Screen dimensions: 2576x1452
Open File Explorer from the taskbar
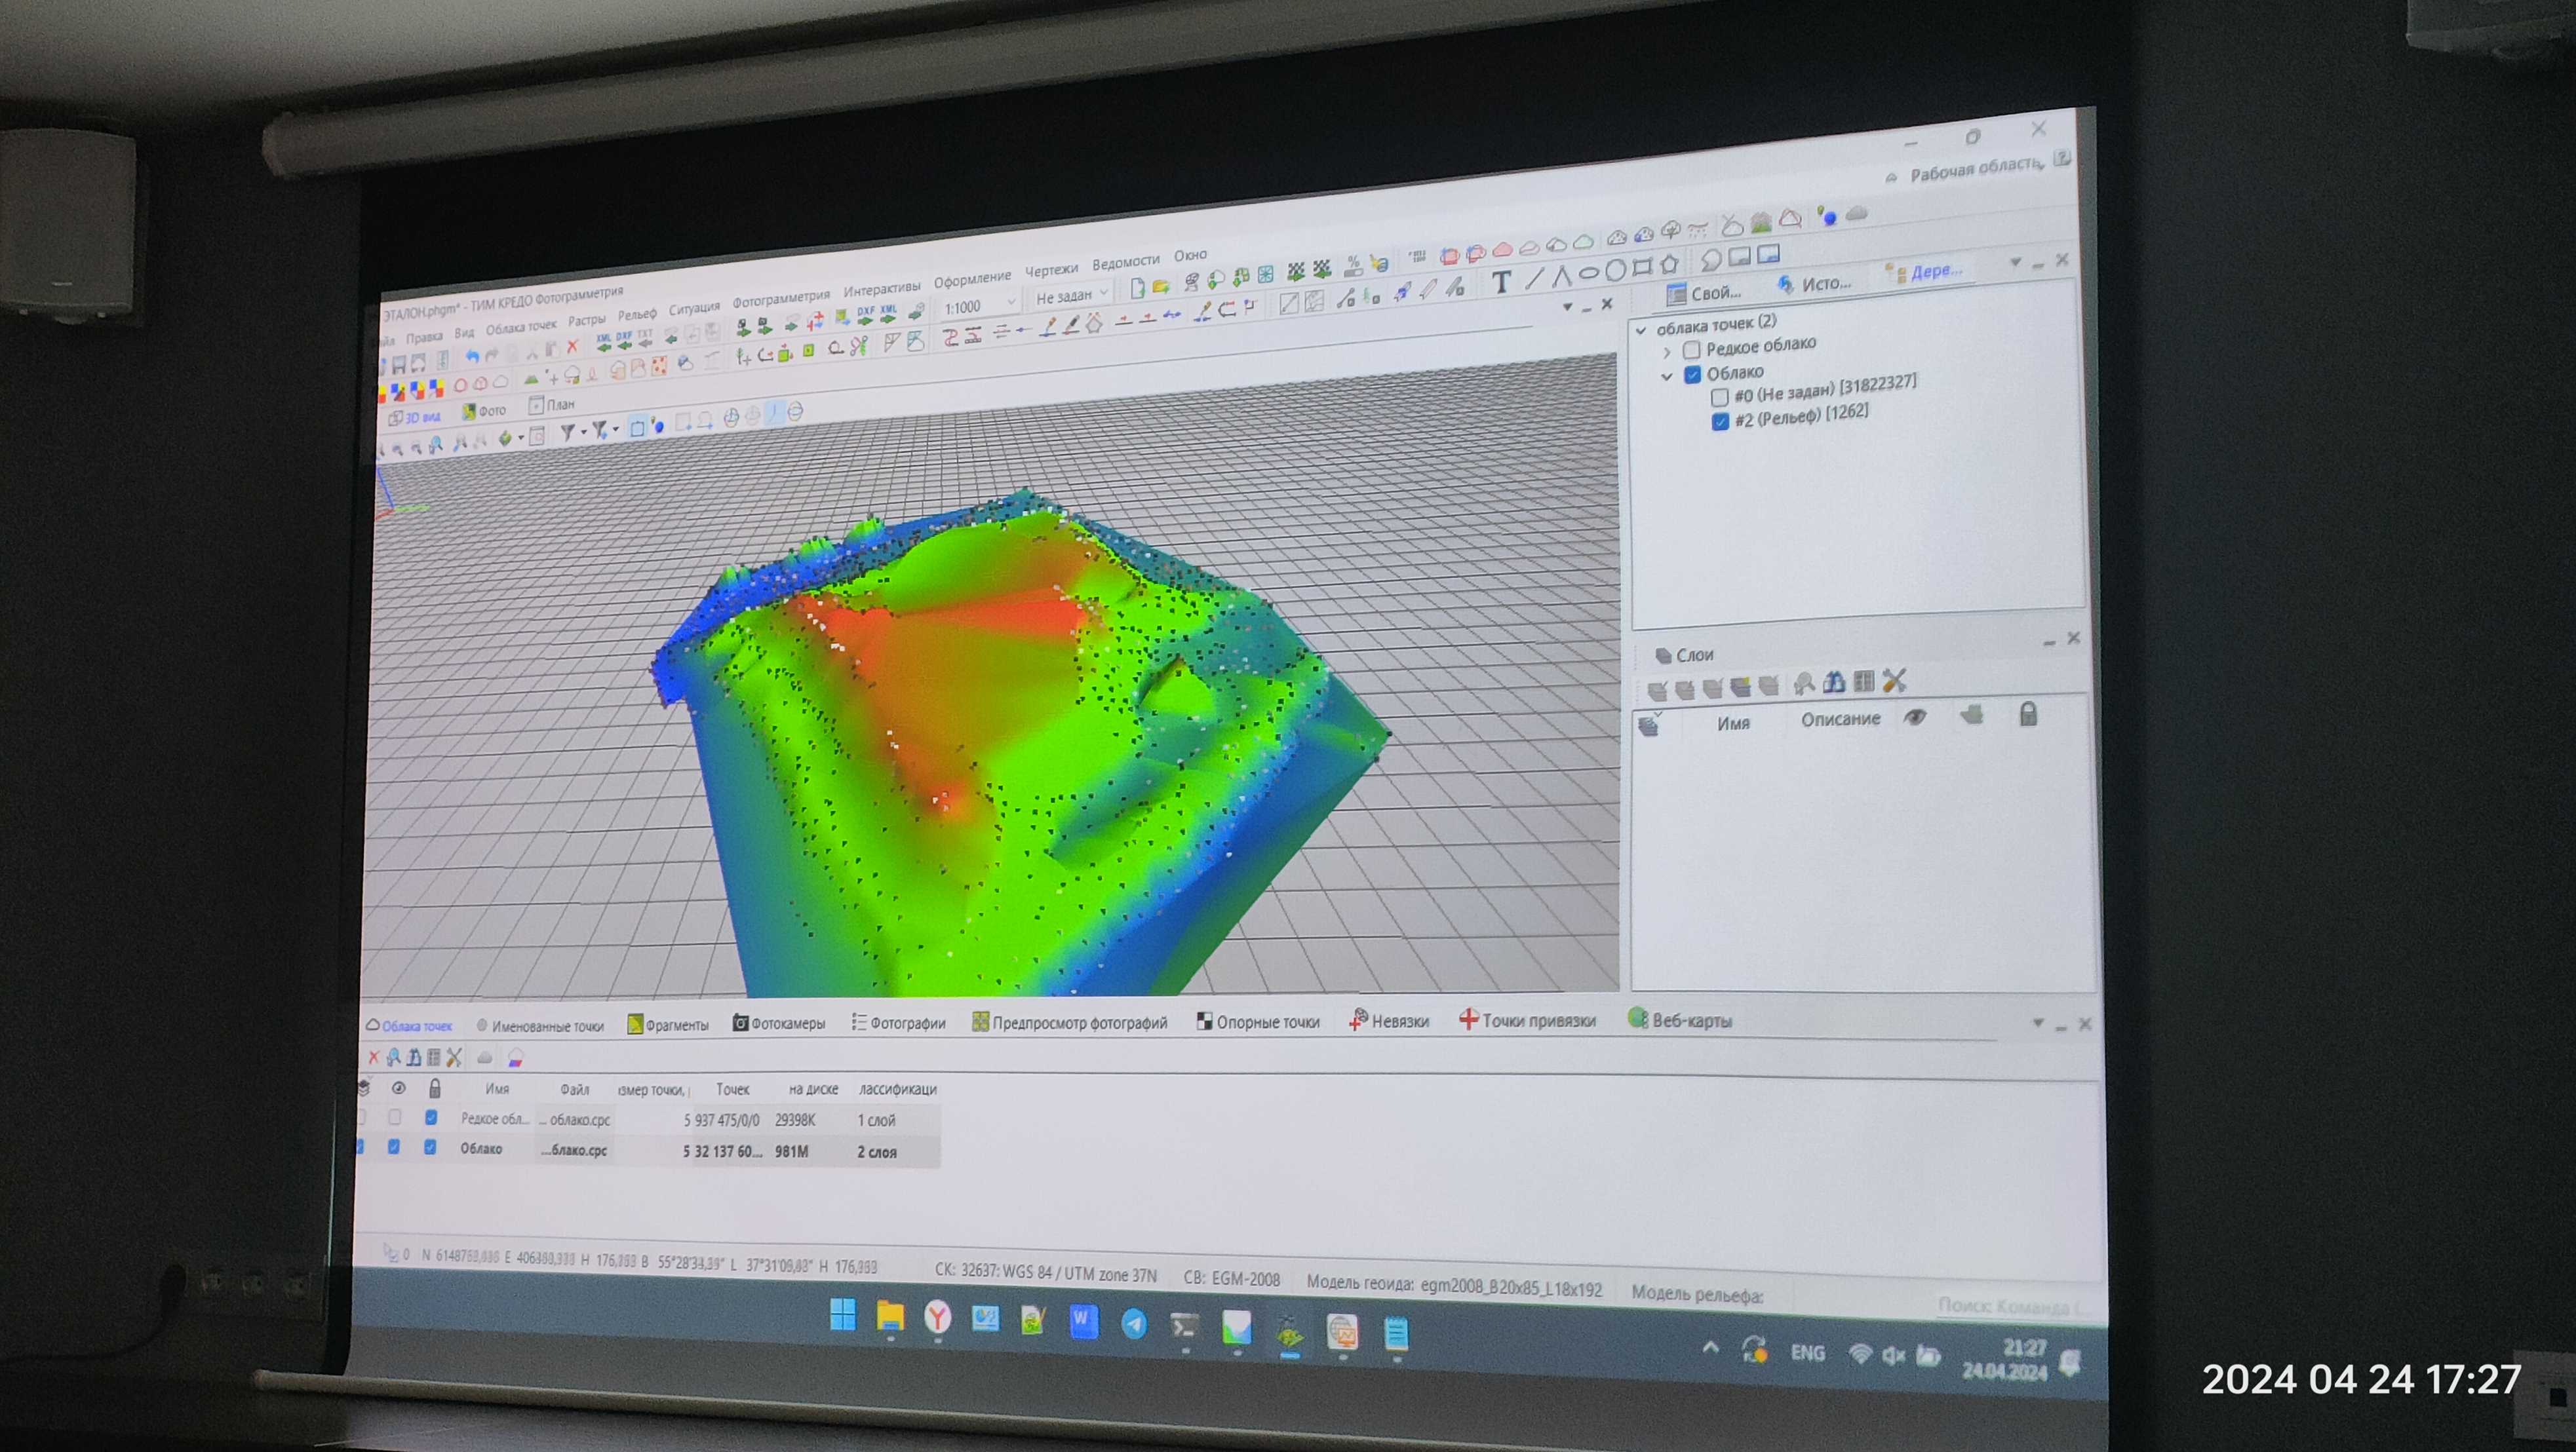[x=889, y=1316]
